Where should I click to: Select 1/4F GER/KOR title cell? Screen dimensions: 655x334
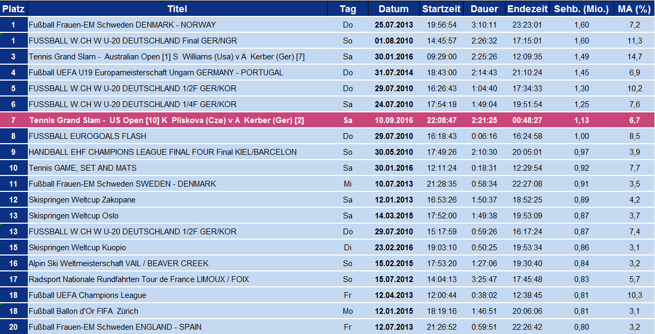(177, 104)
